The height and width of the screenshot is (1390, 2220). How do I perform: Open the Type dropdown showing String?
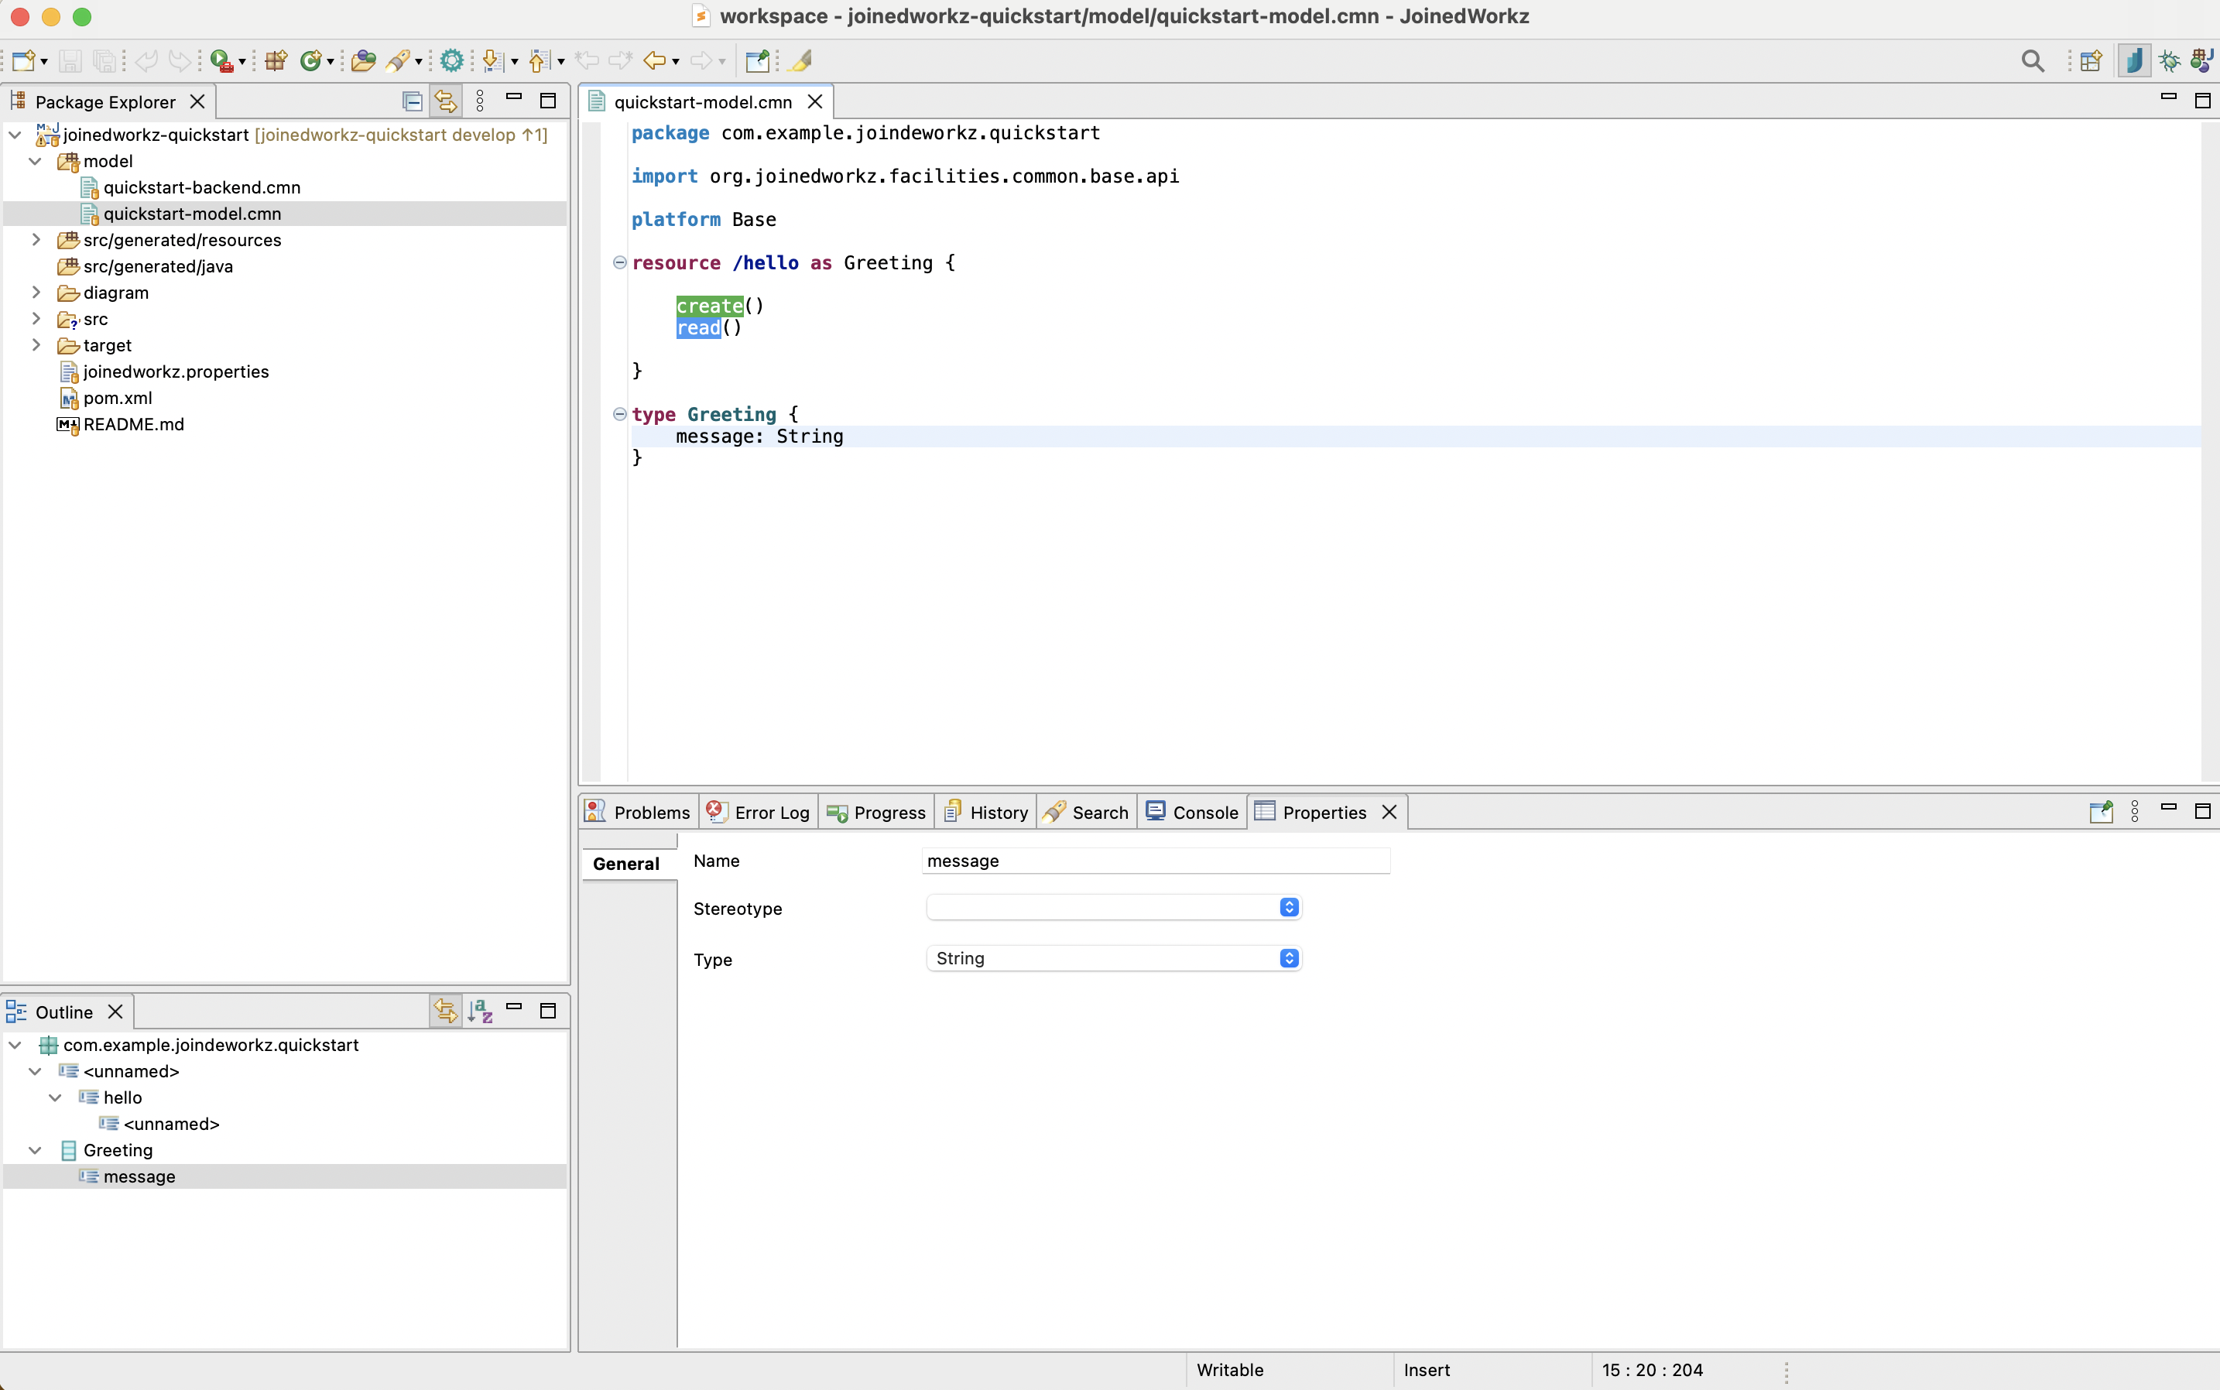pyautogui.click(x=1287, y=957)
